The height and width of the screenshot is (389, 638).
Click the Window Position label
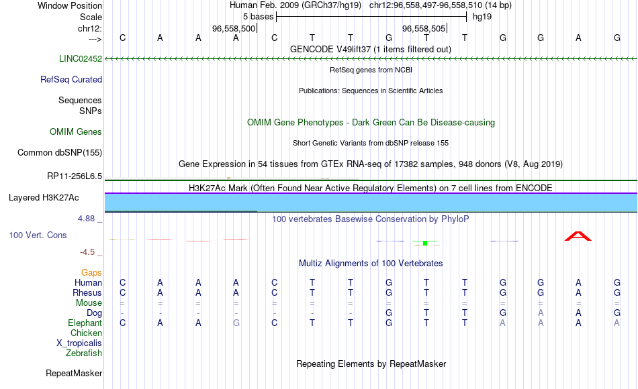pyautogui.click(x=70, y=5)
